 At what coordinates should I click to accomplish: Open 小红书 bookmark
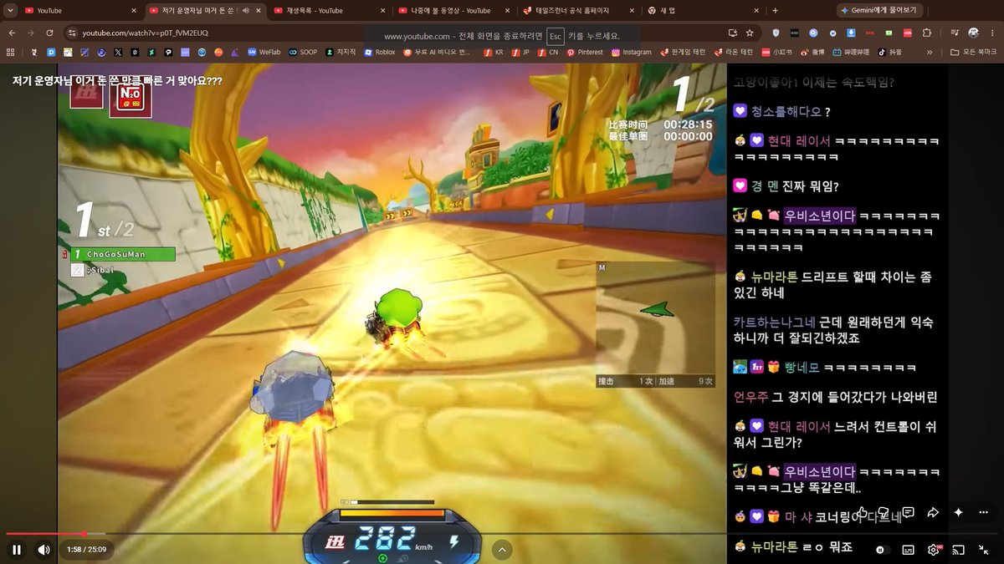[x=777, y=52]
